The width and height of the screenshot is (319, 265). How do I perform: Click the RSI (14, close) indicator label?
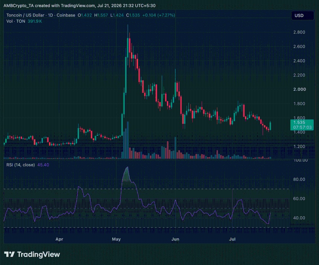[x=20, y=165]
